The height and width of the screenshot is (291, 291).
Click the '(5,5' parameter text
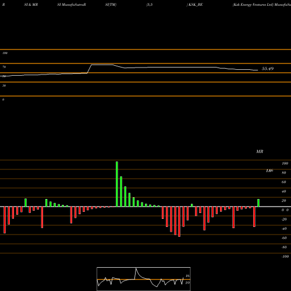click(x=150, y=5)
